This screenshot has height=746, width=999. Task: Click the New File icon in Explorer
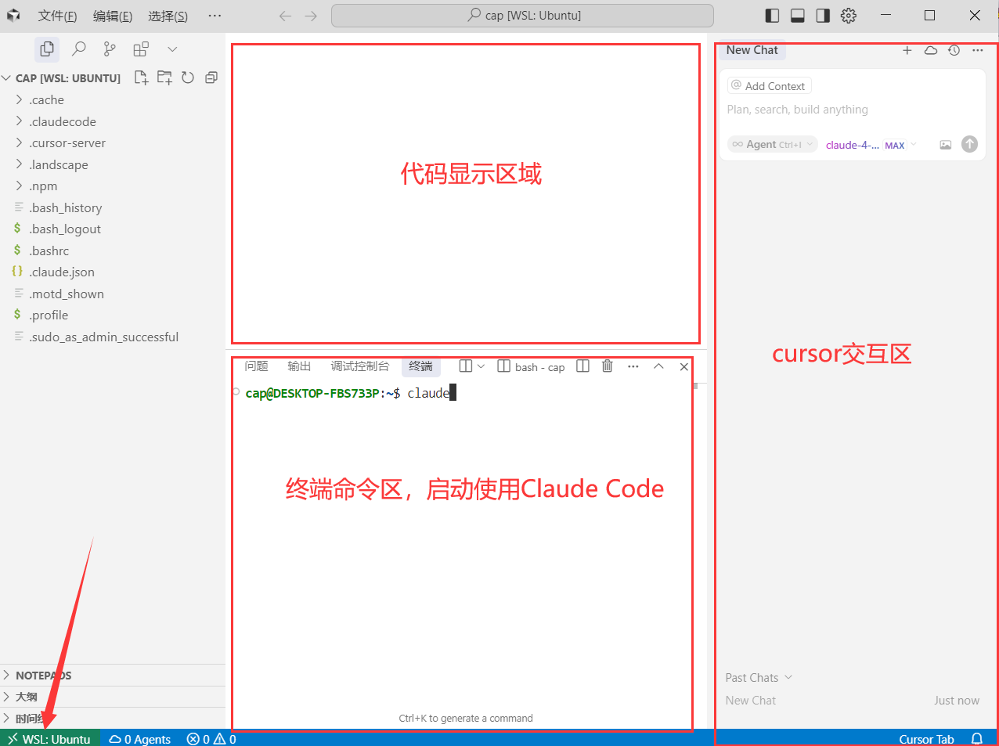[x=141, y=77]
